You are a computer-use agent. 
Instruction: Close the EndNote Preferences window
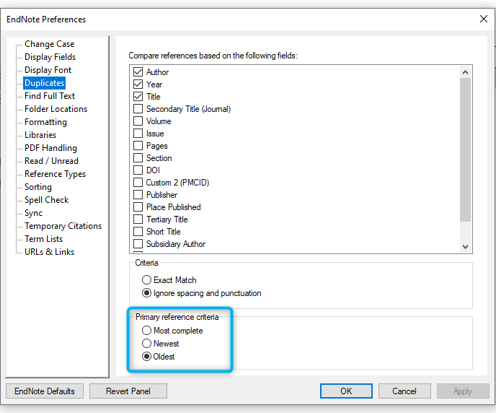(x=483, y=19)
